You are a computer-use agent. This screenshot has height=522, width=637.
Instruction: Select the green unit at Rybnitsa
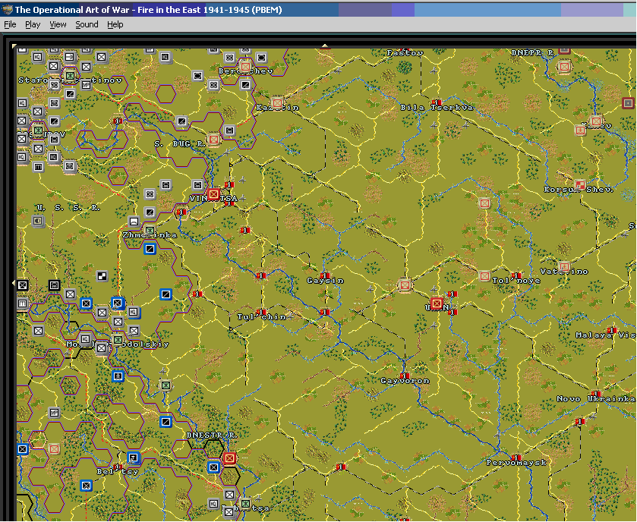pyautogui.click(x=245, y=504)
